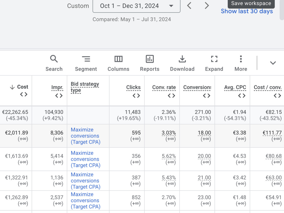This screenshot has width=284, height=213.
Task: Toggle comparison arrows under Clicks column
Action: click(x=136, y=96)
